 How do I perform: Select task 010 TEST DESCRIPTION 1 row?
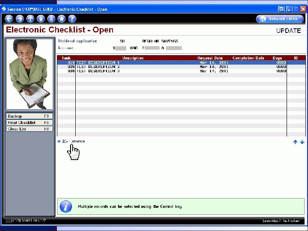[x=181, y=62]
